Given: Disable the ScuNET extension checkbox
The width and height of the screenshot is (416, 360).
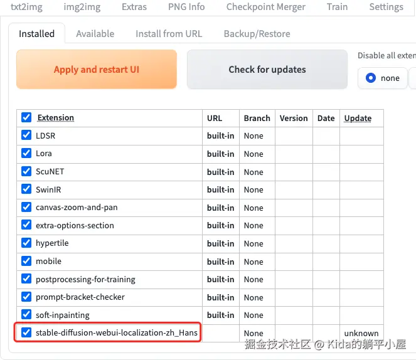Looking at the screenshot, I should click(x=26, y=171).
